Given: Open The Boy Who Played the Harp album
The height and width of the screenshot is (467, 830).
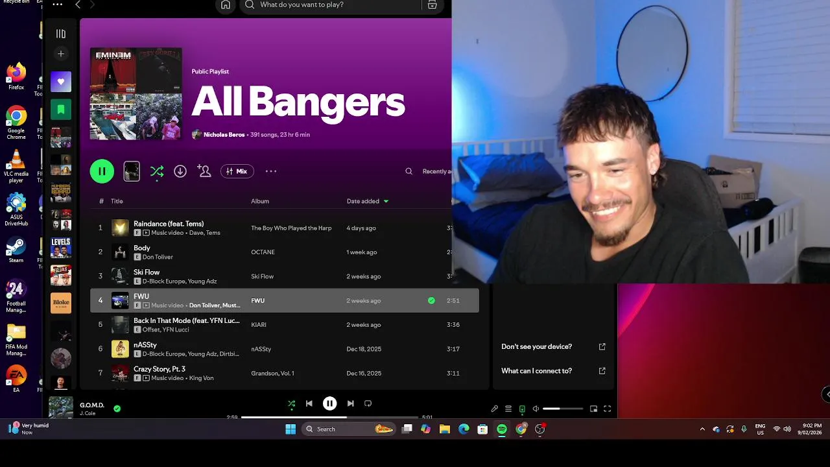Looking at the screenshot, I should pyautogui.click(x=291, y=228).
